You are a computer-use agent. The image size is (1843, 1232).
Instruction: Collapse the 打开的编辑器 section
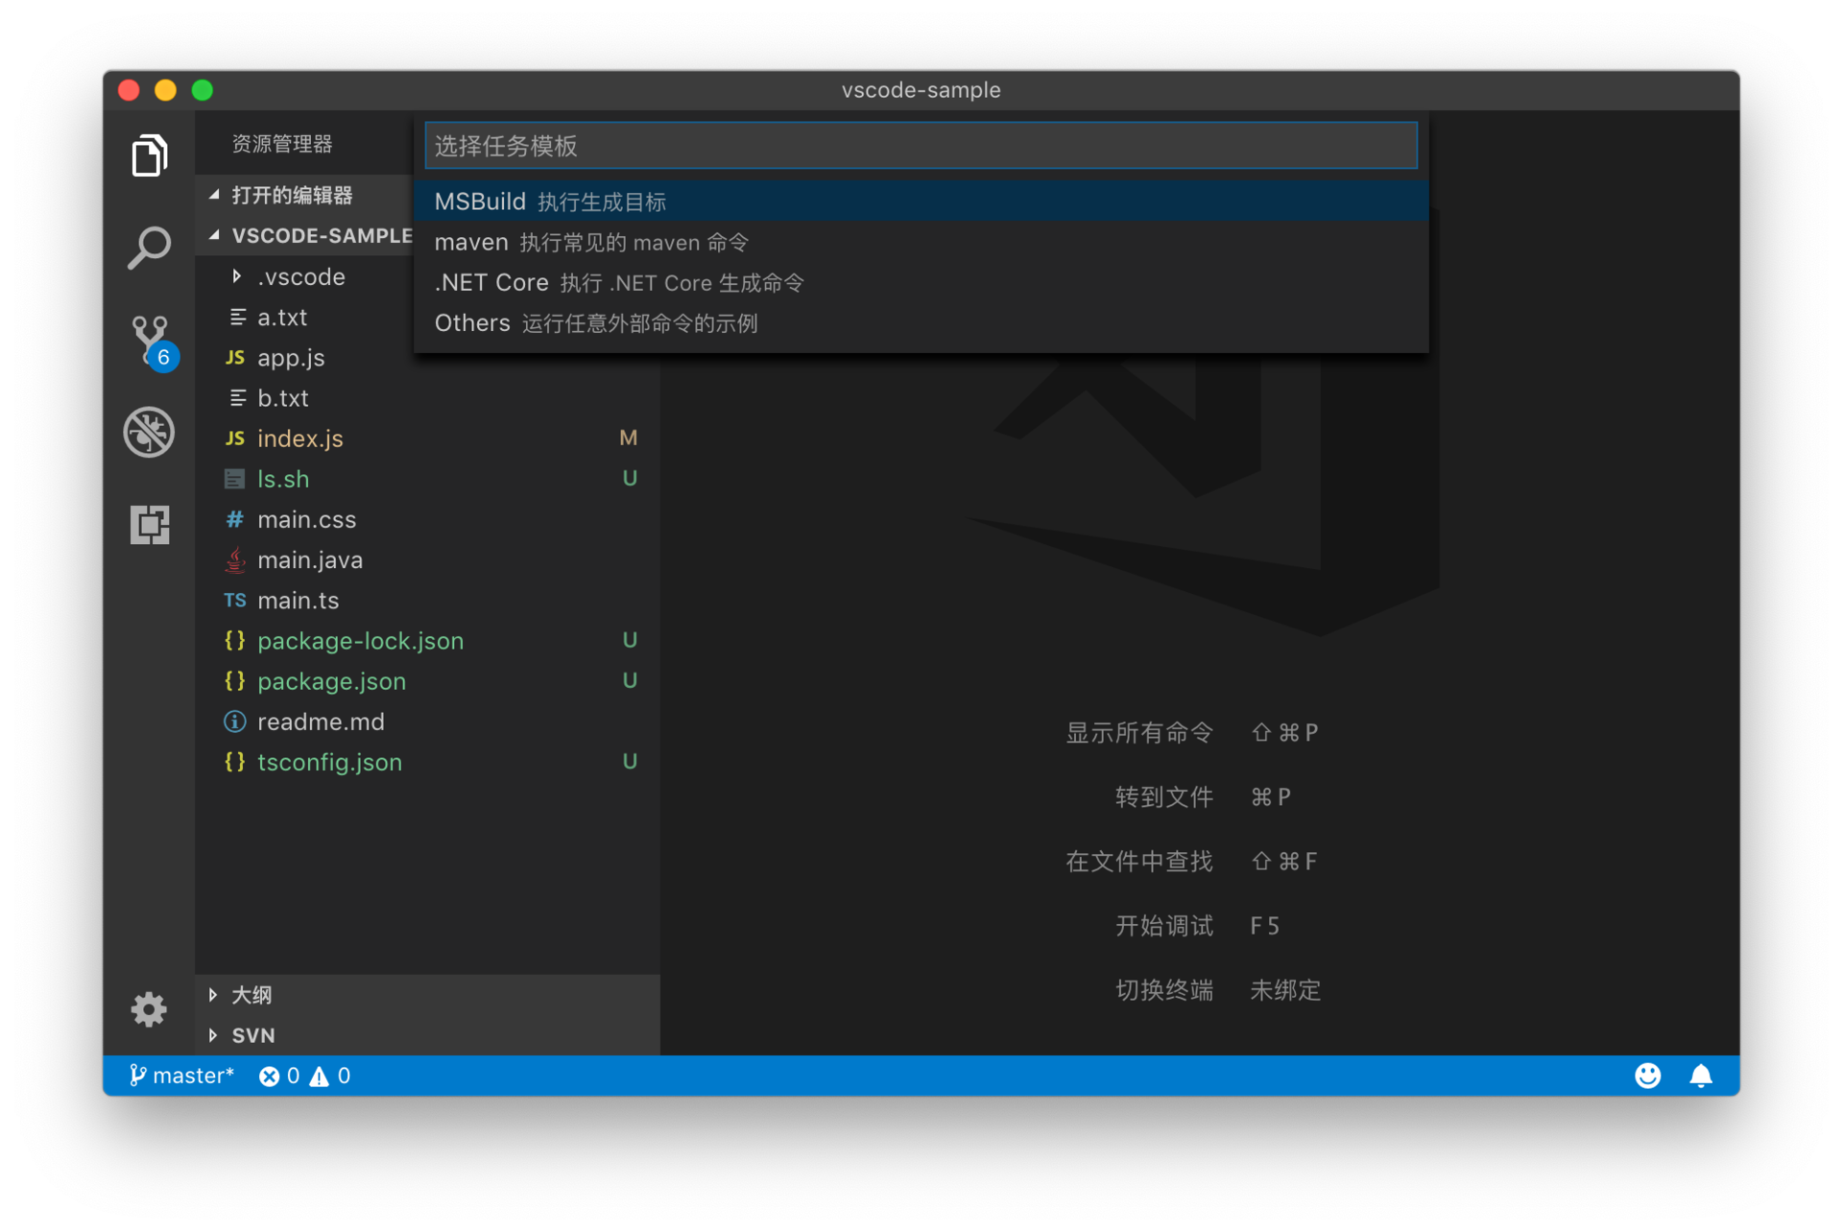pyautogui.click(x=292, y=195)
